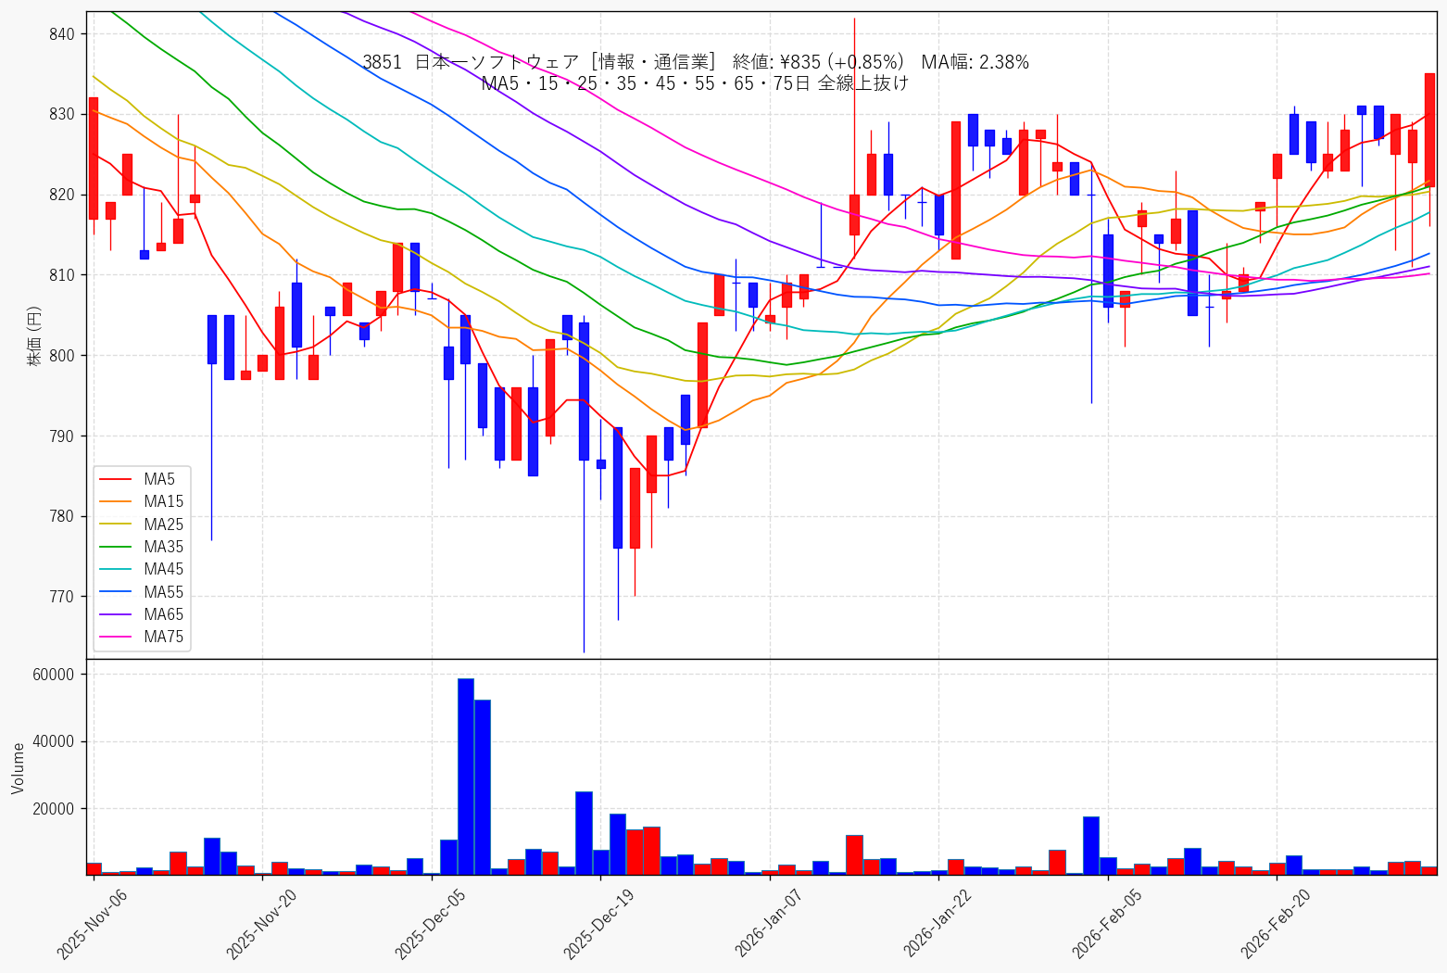The image size is (1447, 973).
Task: Click the 20000 volume axis tick
Action: coord(54,809)
